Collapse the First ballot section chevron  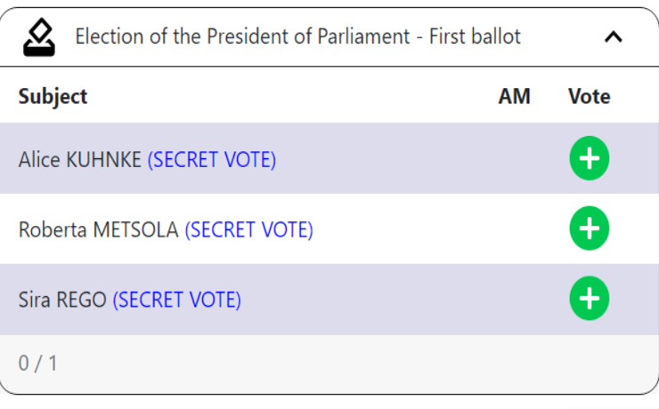(614, 37)
